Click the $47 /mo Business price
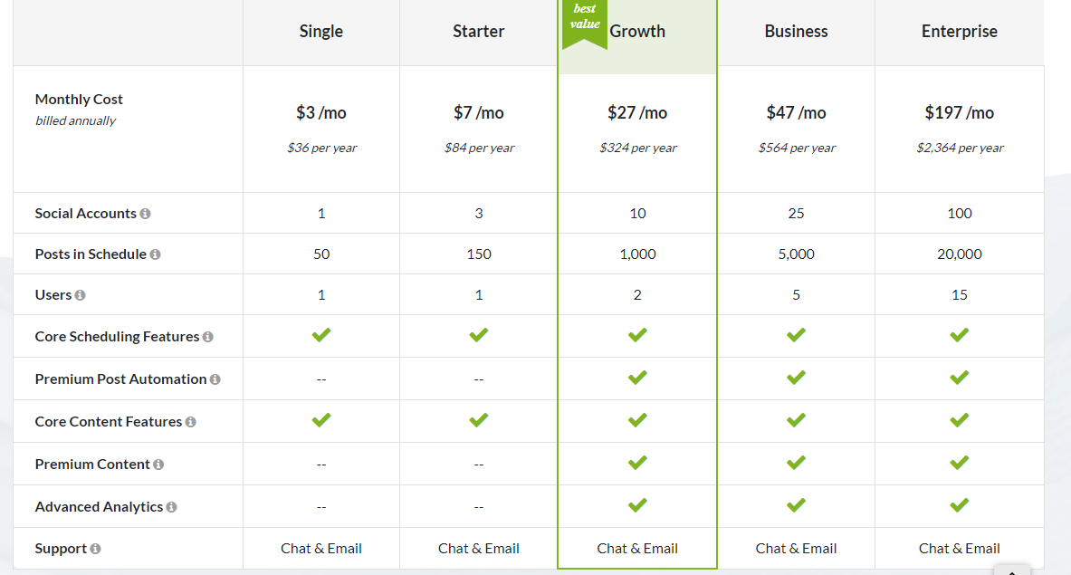The height and width of the screenshot is (575, 1071). pos(796,112)
